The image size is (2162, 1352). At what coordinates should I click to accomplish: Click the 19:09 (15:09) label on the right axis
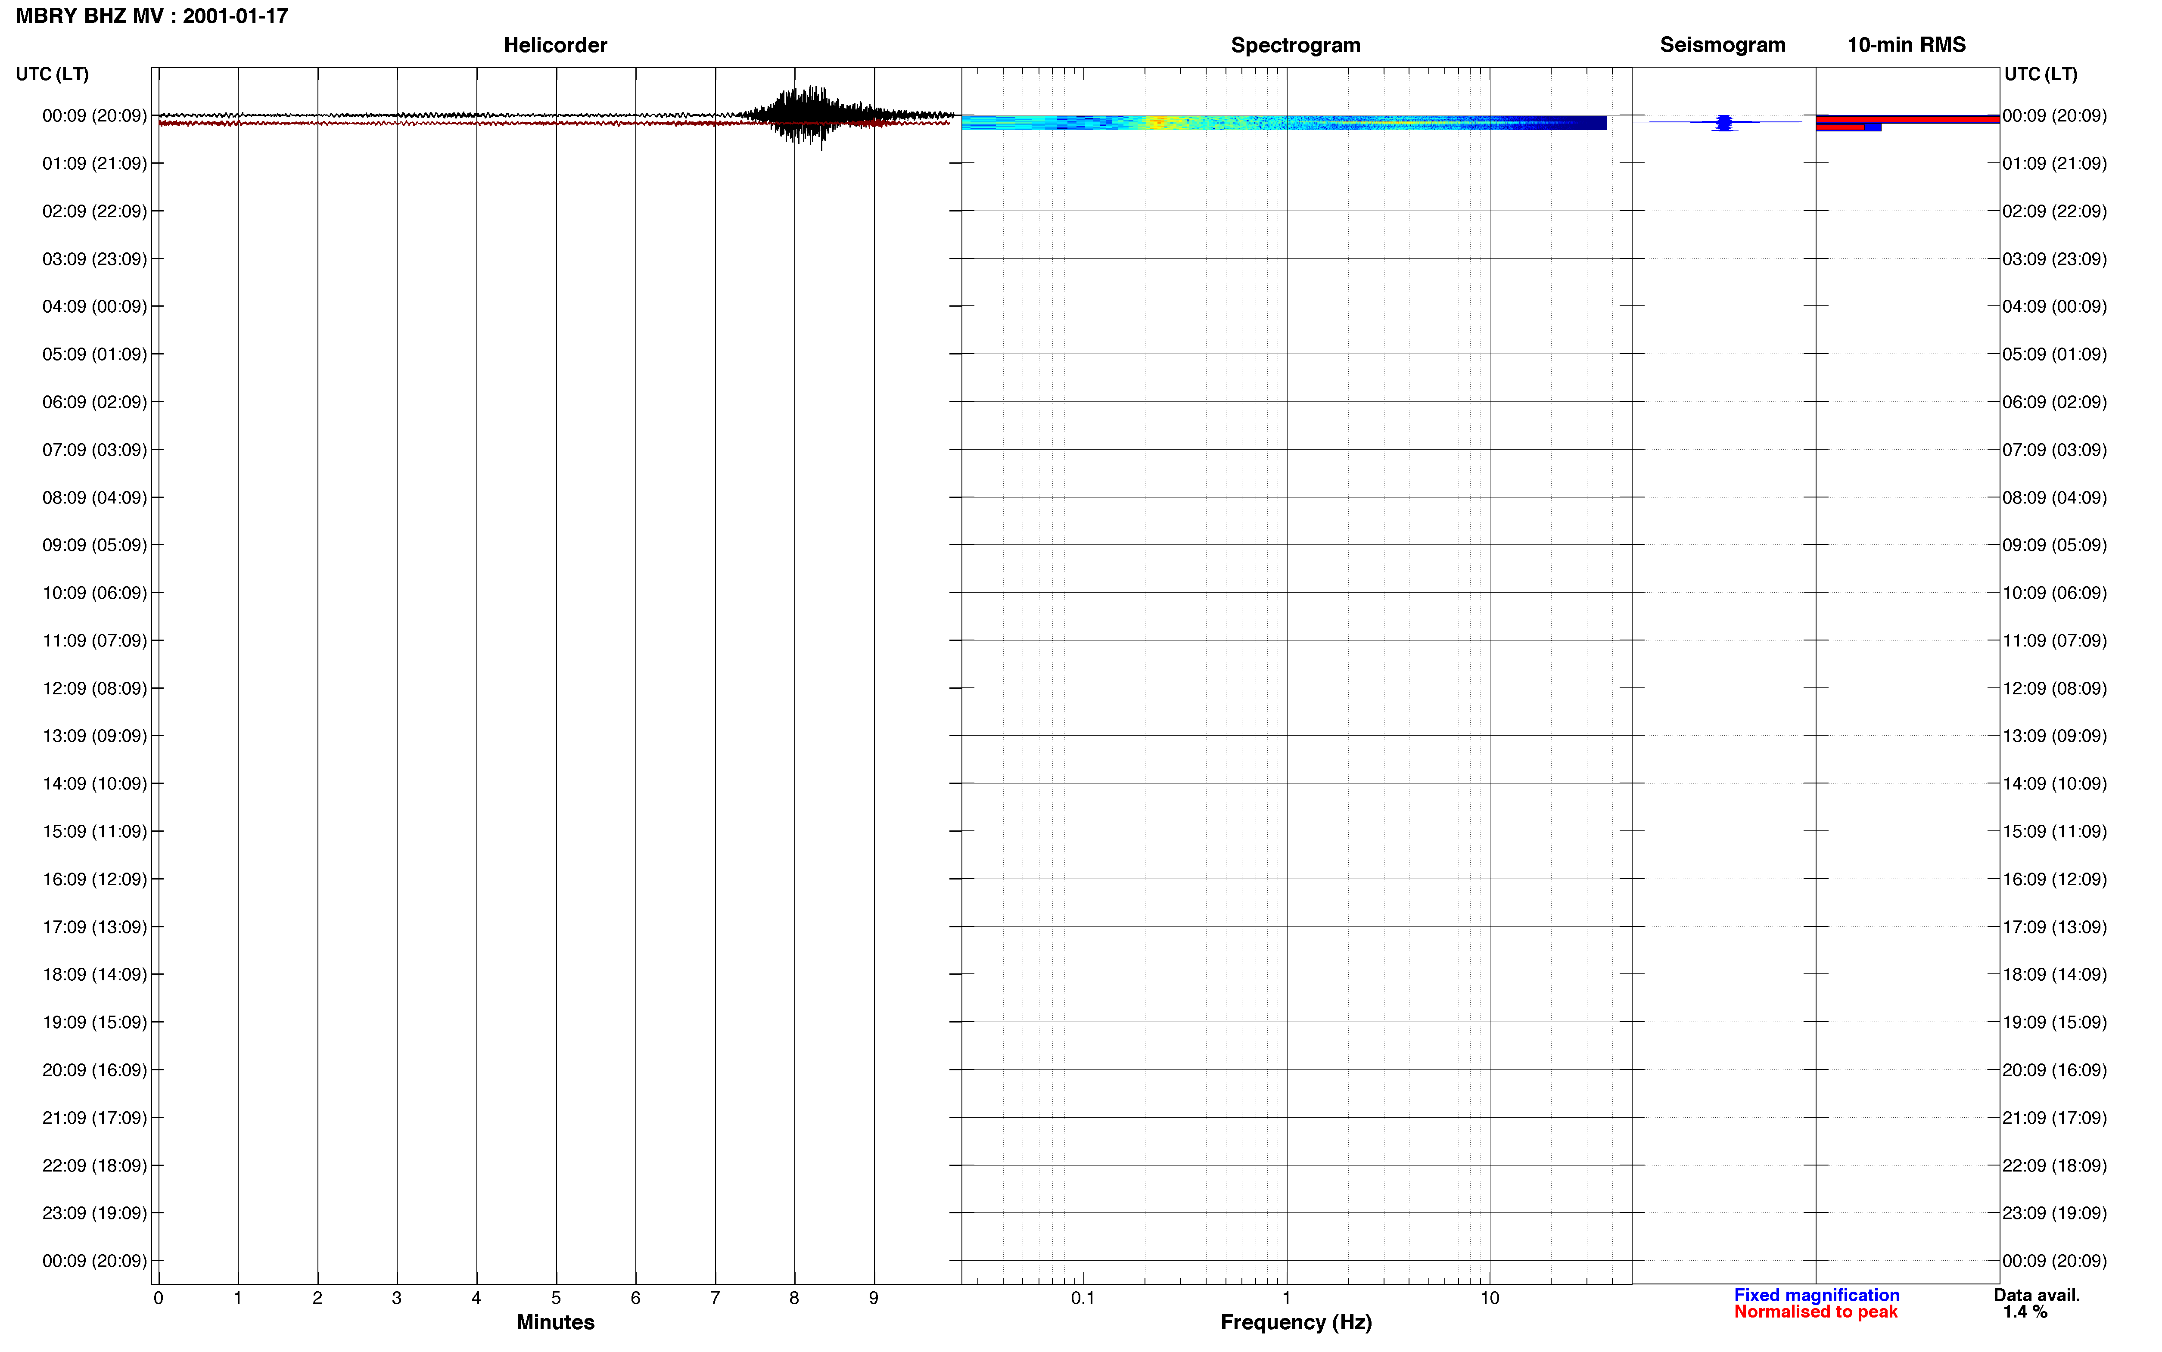pos(2055,1022)
